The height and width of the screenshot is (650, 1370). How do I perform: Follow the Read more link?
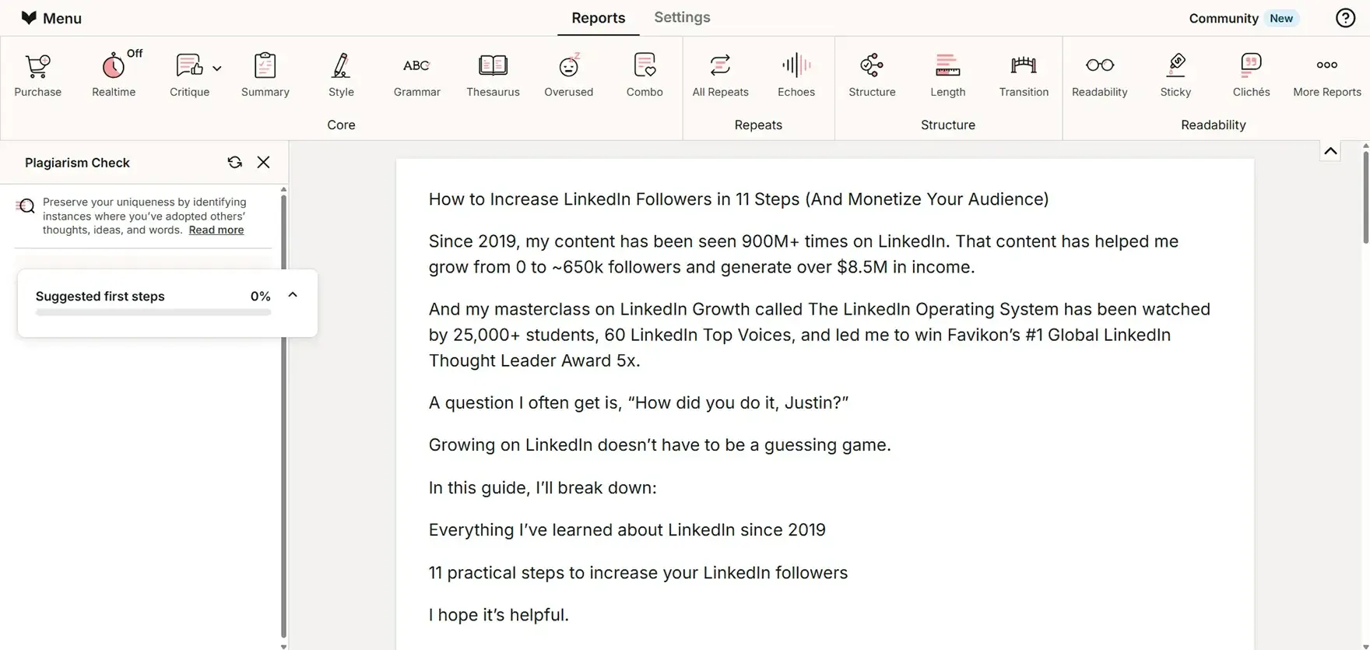tap(216, 230)
